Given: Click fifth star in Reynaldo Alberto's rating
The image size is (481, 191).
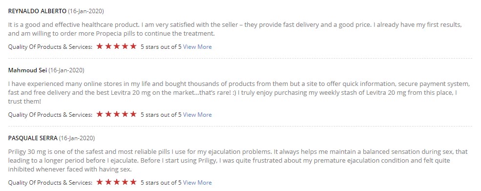Looking at the screenshot, I should 133,46.
